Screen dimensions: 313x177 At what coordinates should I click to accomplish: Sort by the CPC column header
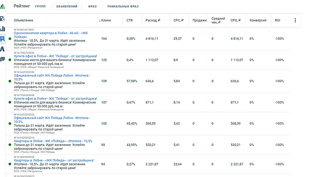pos(178,20)
